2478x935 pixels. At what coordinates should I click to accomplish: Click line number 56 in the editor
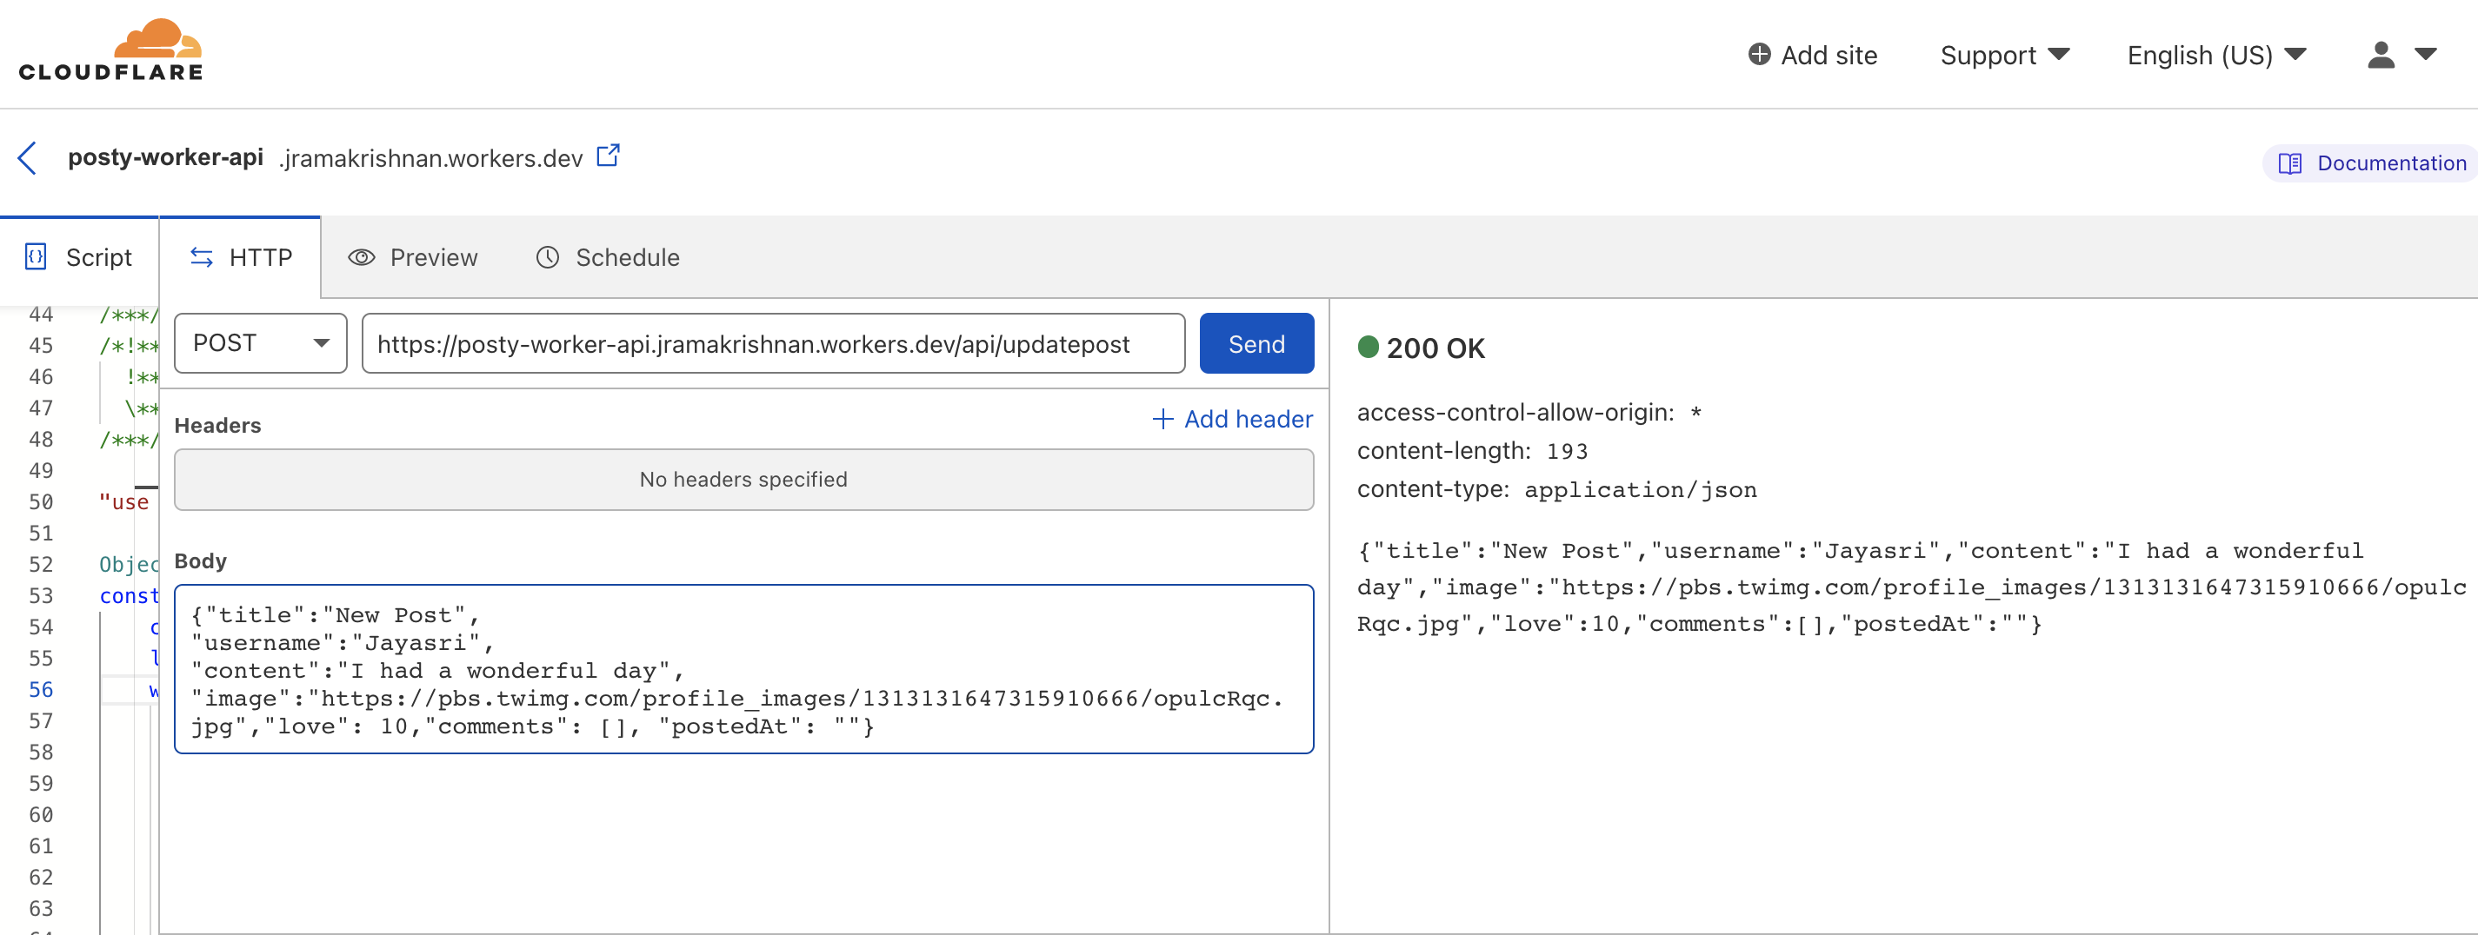[42, 690]
